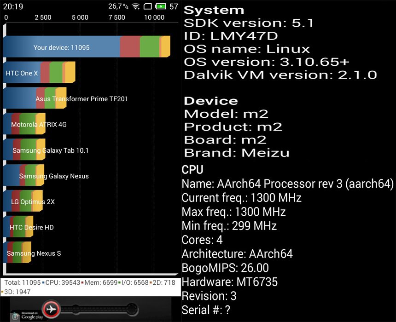Tap the 'System' section heading

[x=214, y=10]
